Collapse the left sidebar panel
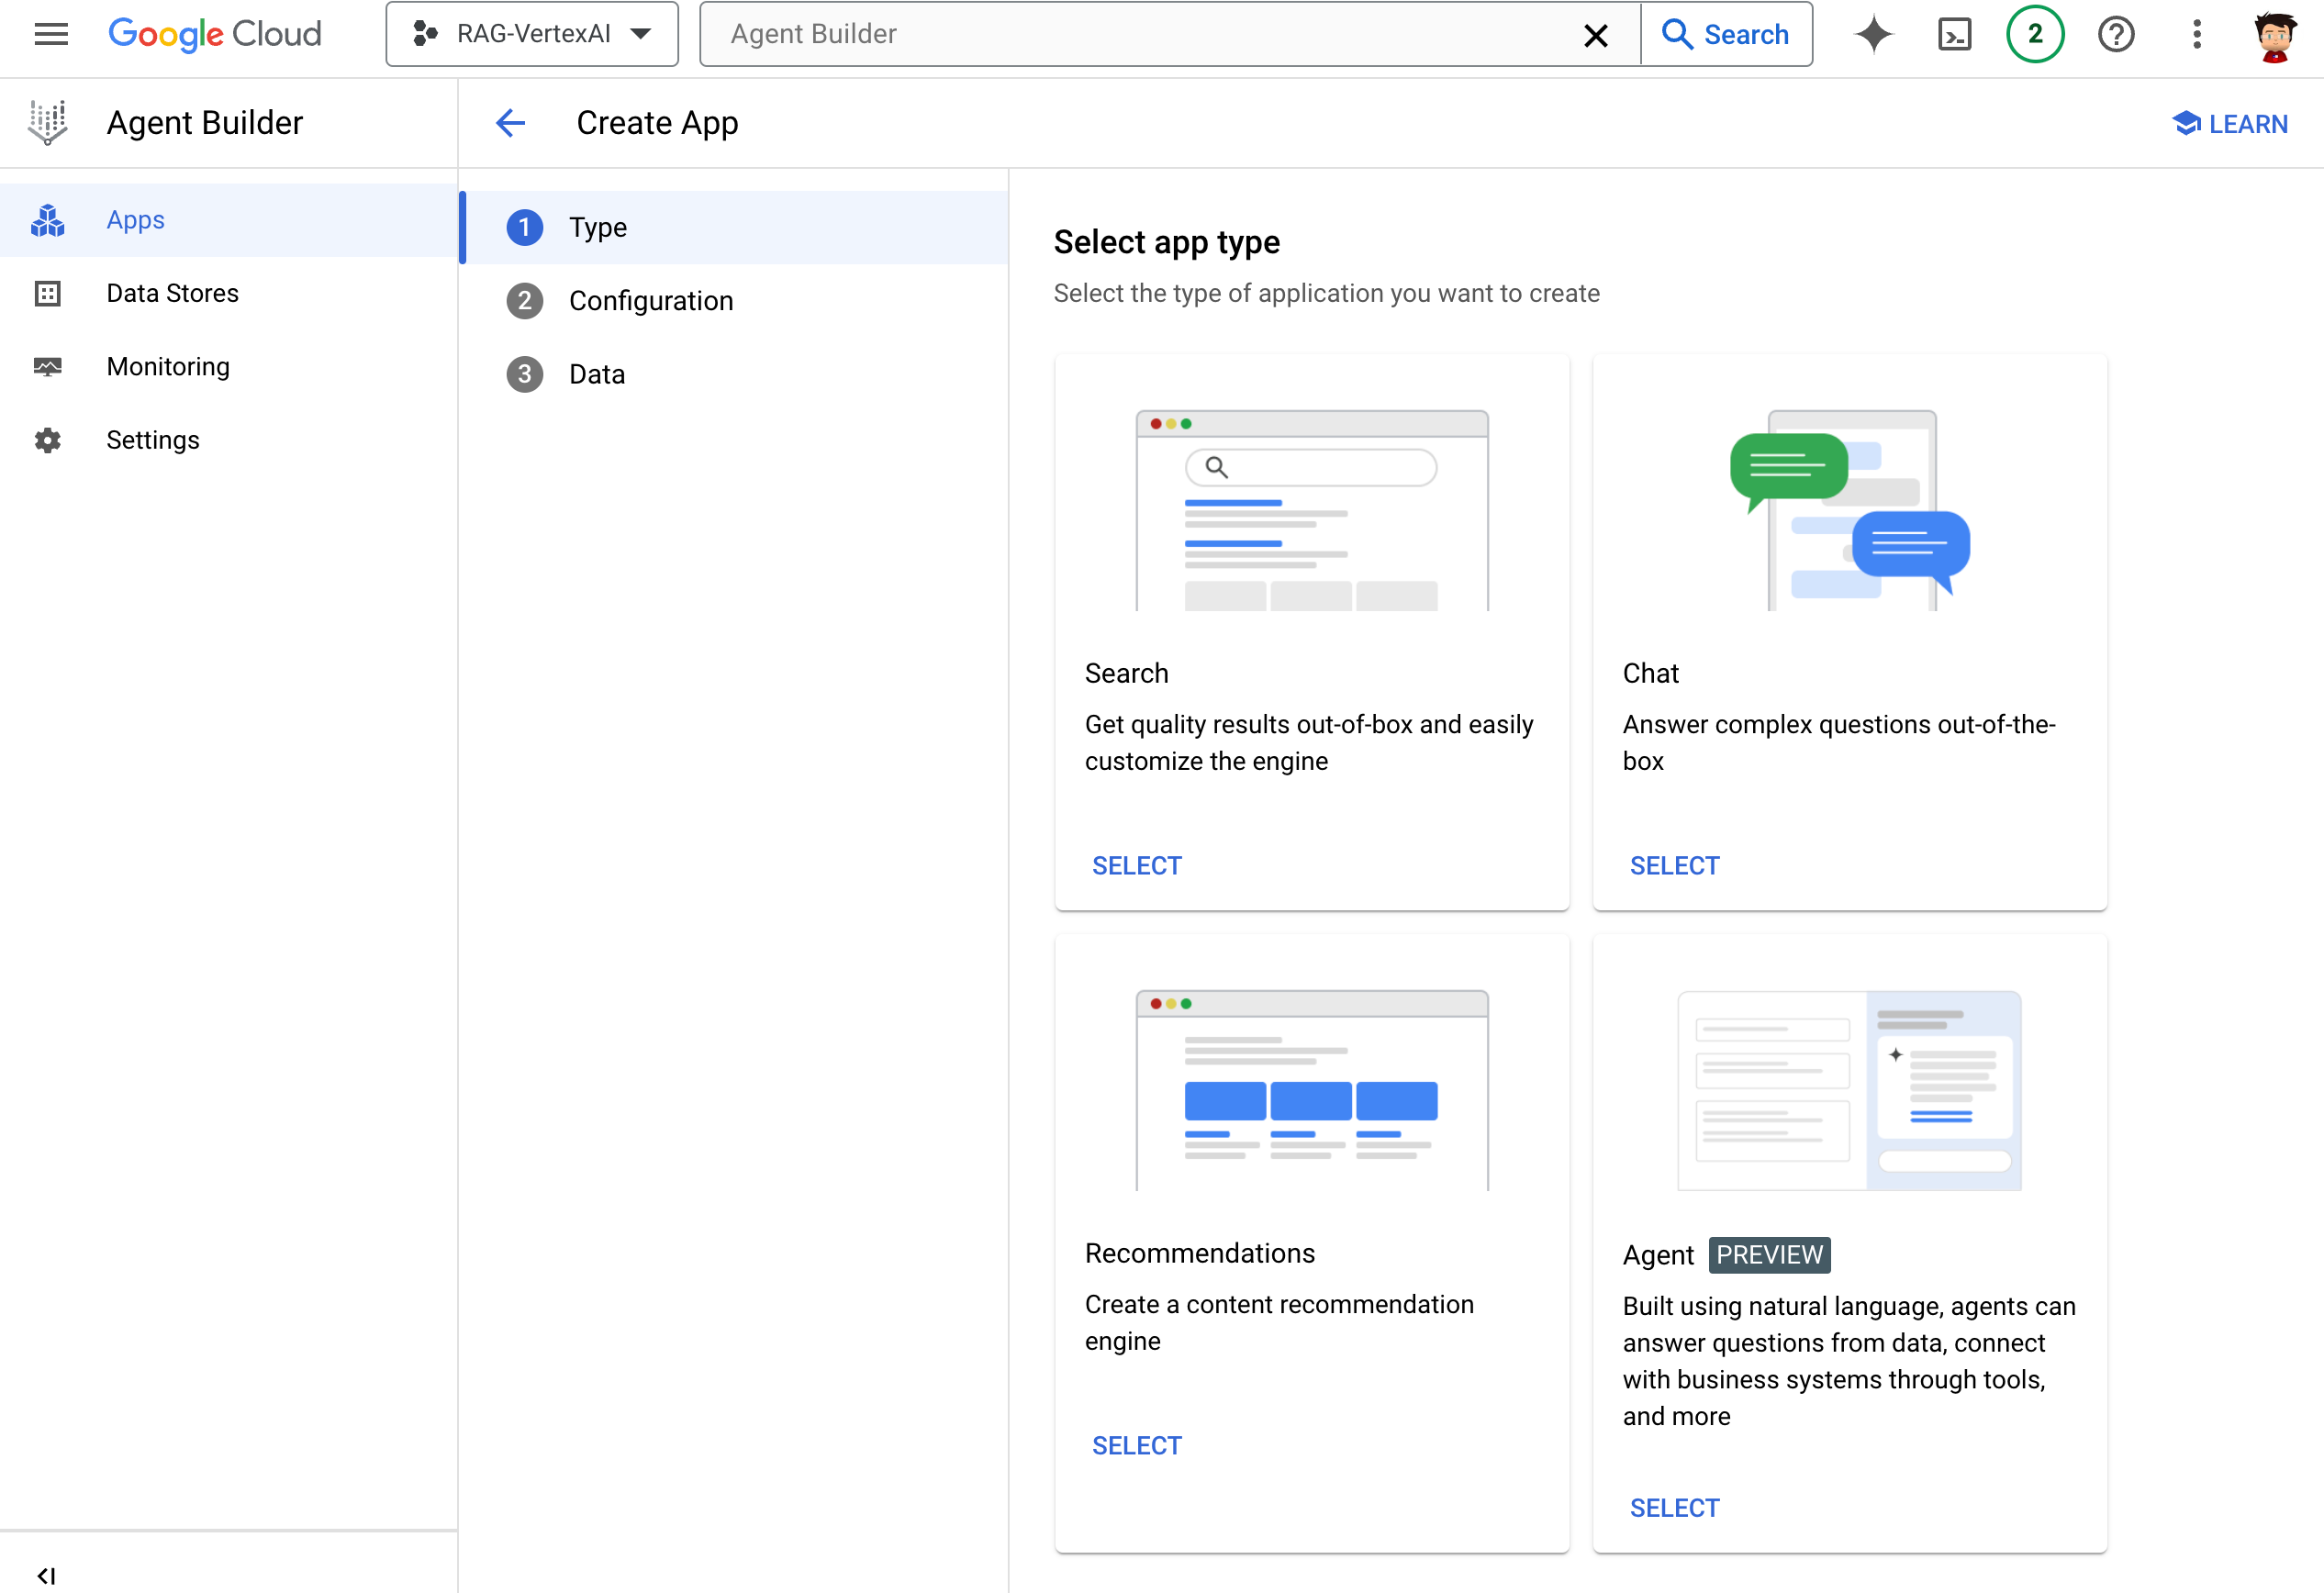The width and height of the screenshot is (2324, 1593). point(46,1575)
